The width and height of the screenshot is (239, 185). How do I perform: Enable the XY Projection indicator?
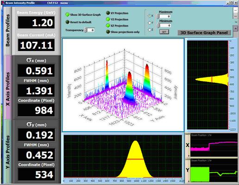coord(108,13)
